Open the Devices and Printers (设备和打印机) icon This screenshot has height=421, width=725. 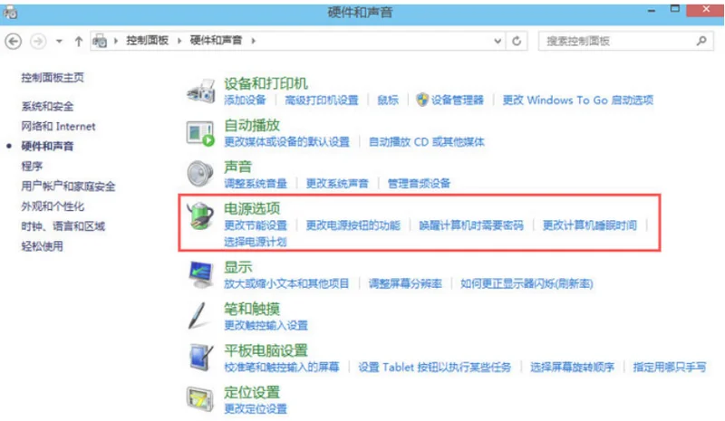pos(200,91)
